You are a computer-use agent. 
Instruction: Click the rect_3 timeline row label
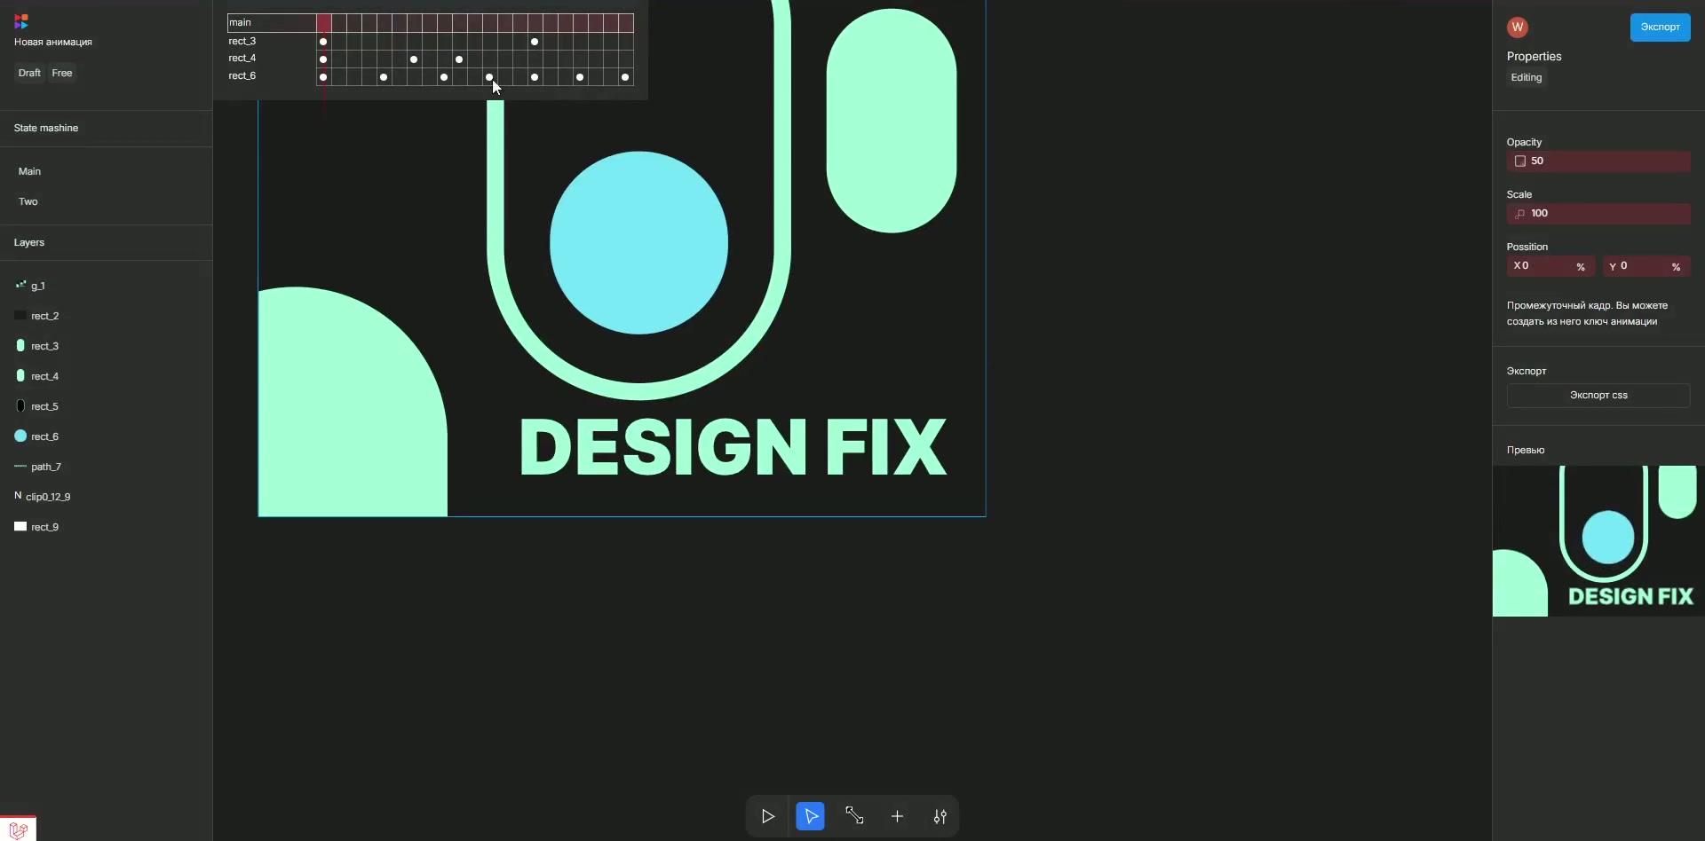pos(242,41)
